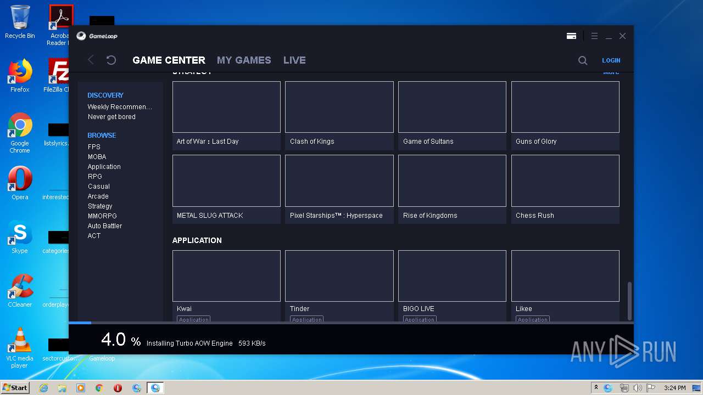This screenshot has width=703, height=395.
Task: Browse the FPS category
Action: coord(94,147)
